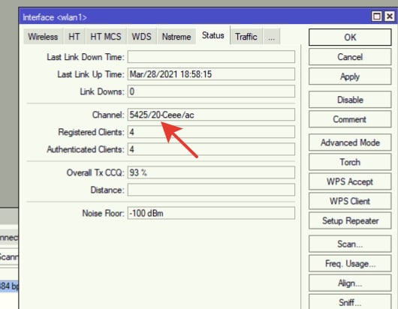Disable the wlan1 interface
Image resolution: width=398 pixels, height=309 pixels.
[x=350, y=100]
